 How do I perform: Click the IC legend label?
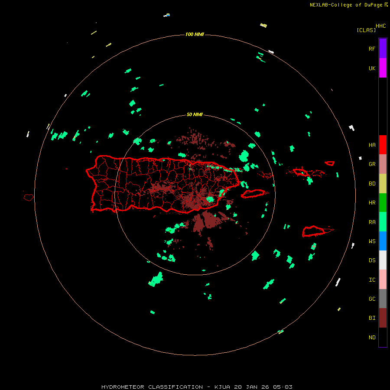[x=372, y=279]
